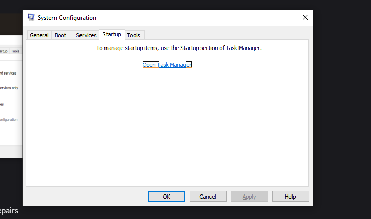
Task: Select the Services tab
Action: [86, 35]
